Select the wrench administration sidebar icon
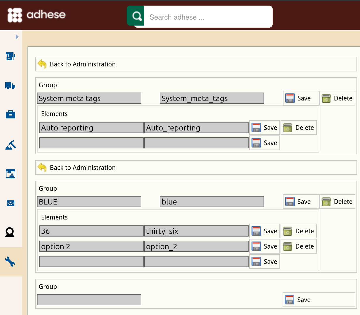 click(x=10, y=262)
